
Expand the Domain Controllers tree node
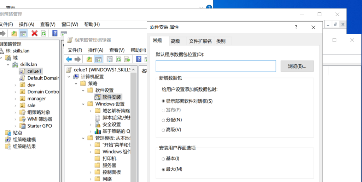pos(15,92)
